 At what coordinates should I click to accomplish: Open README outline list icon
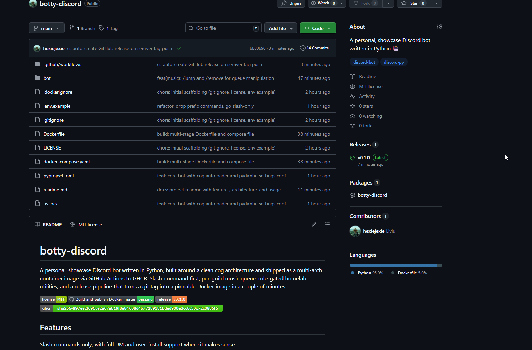pyautogui.click(x=327, y=224)
